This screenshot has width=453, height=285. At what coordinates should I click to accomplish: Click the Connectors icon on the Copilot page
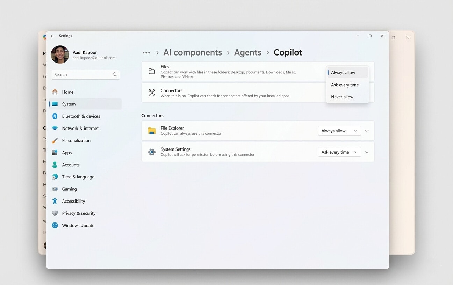[152, 93]
